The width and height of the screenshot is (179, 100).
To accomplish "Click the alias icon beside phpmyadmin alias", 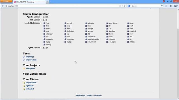I will pyautogui.click(x=24, y=83).
